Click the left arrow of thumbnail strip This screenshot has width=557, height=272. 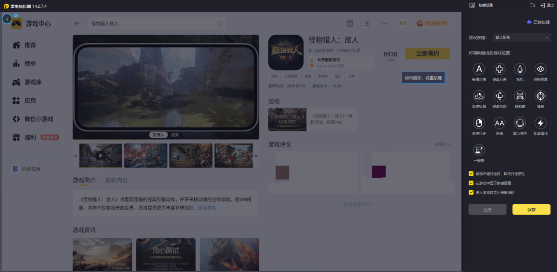pyautogui.click(x=75, y=156)
